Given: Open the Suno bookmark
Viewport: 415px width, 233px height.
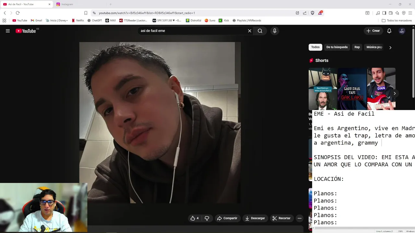Looking at the screenshot, I should click(210, 20).
